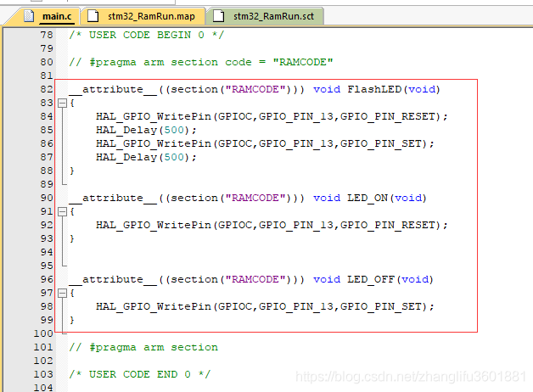533x392 pixels.
Task: Collapse the FlashLED function body fold
Action: 62,103
